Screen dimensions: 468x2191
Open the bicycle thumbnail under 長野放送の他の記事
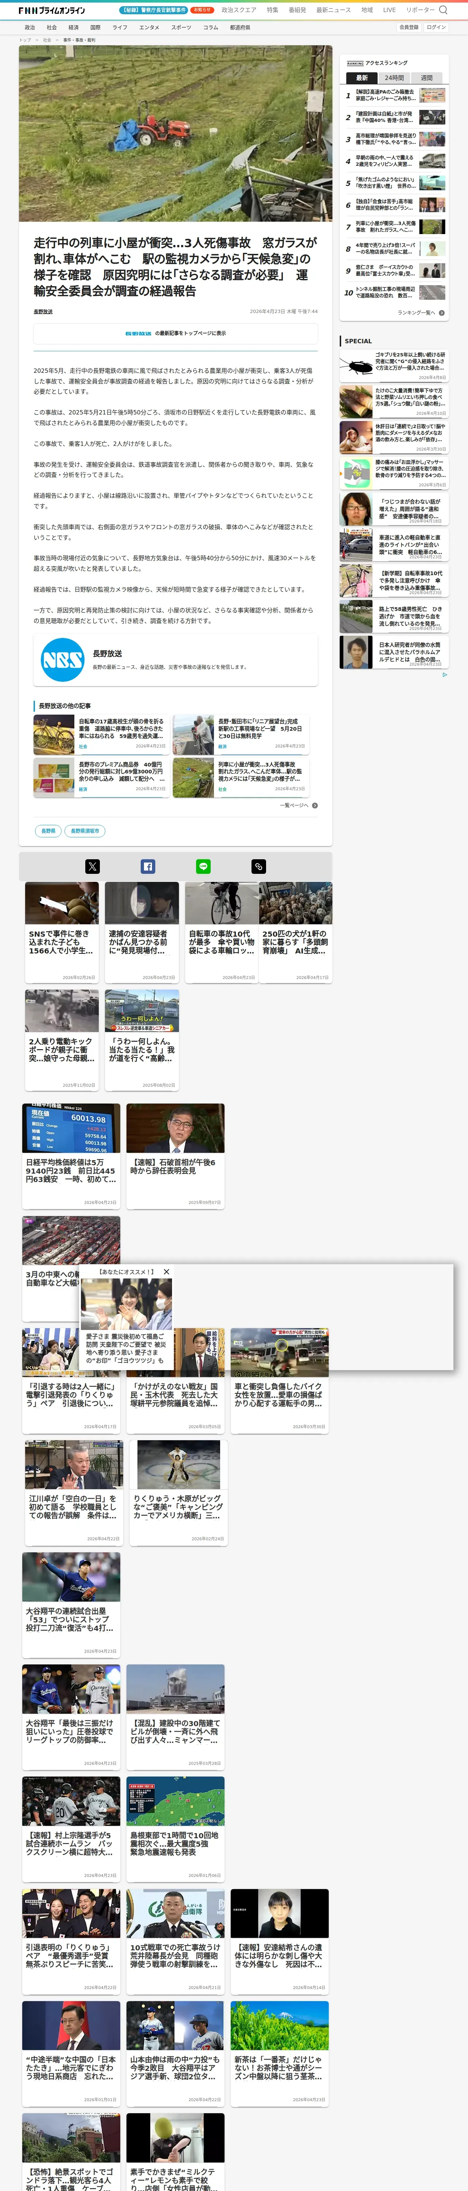click(54, 735)
